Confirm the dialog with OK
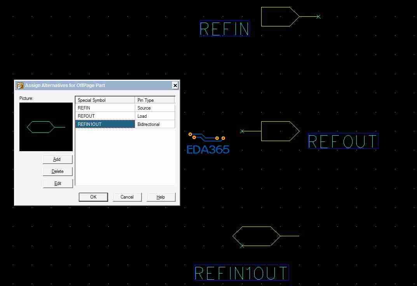417x286 pixels. pos(93,197)
